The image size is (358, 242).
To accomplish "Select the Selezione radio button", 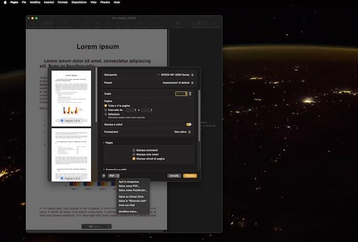I will pyautogui.click(x=106, y=114).
